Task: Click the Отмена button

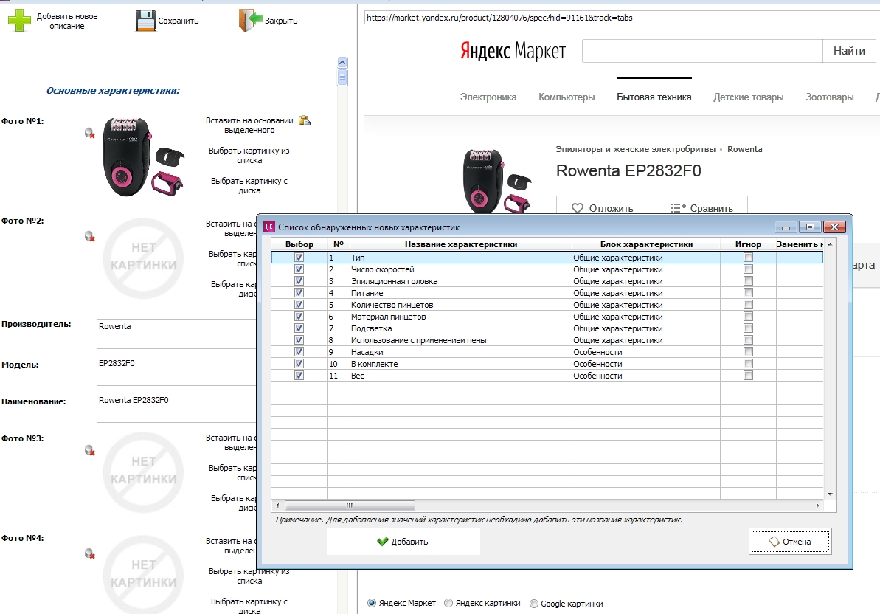Action: point(790,542)
